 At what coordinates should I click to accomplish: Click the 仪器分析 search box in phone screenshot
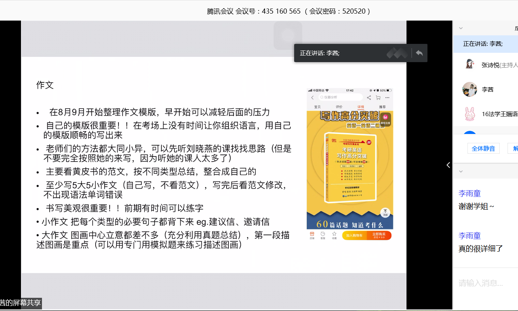[x=340, y=97]
